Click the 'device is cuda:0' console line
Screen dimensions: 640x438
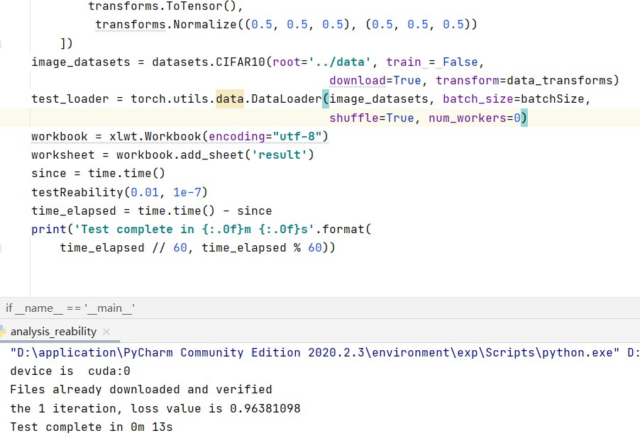[70, 371]
